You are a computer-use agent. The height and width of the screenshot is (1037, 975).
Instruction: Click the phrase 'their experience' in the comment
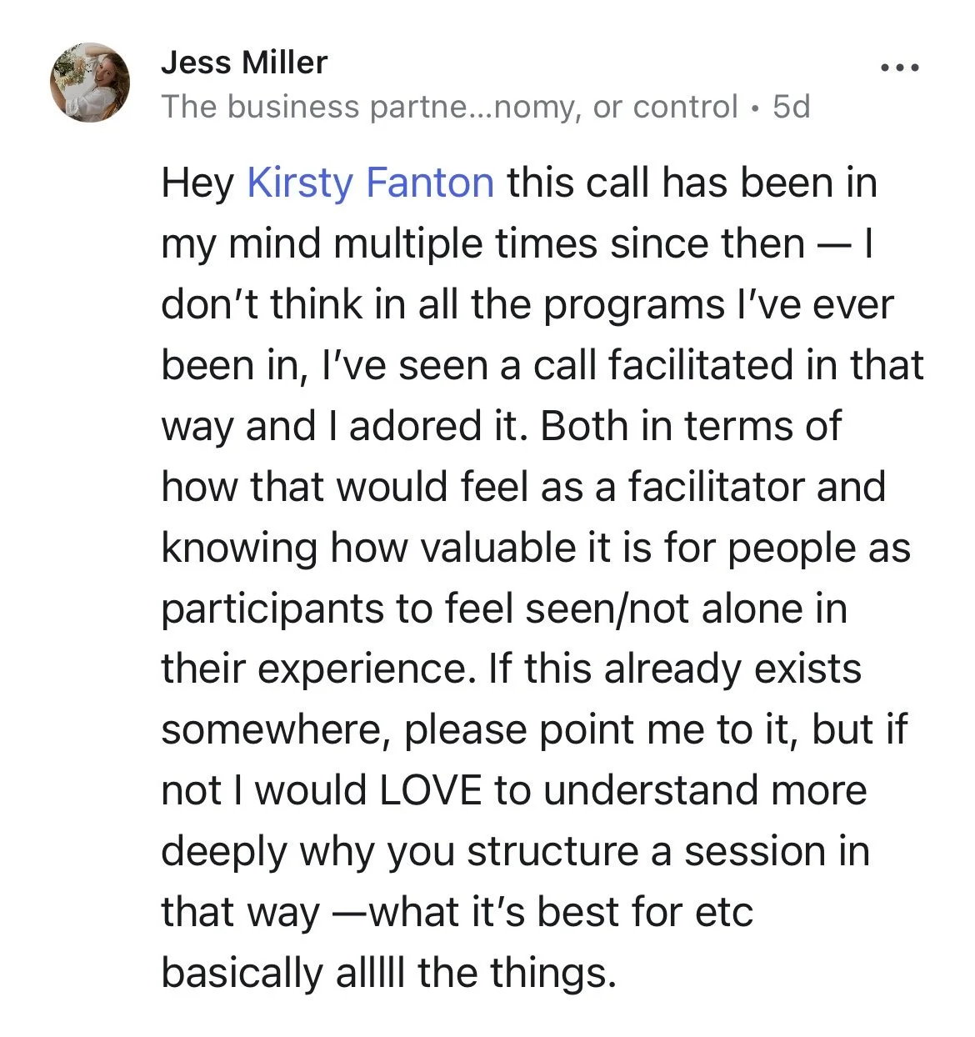318,670
